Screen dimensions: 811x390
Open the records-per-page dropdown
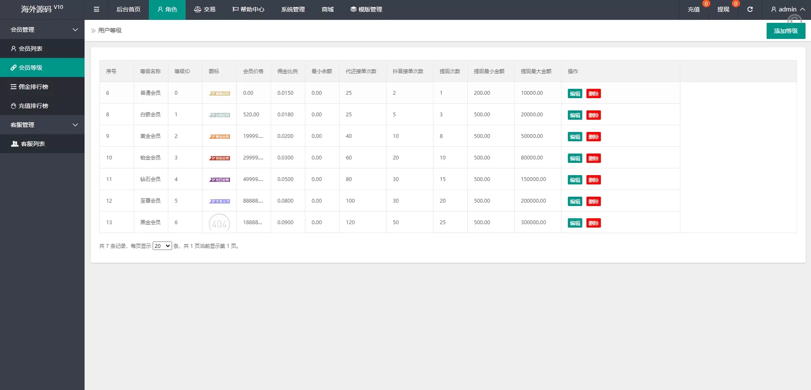162,246
